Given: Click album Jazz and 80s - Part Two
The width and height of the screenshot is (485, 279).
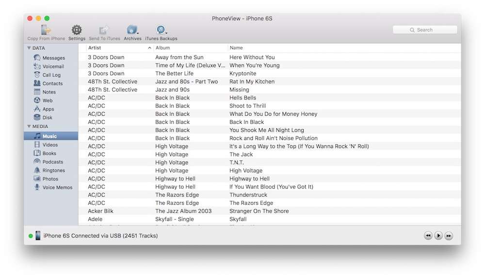Looking at the screenshot, I should pyautogui.click(x=187, y=81).
